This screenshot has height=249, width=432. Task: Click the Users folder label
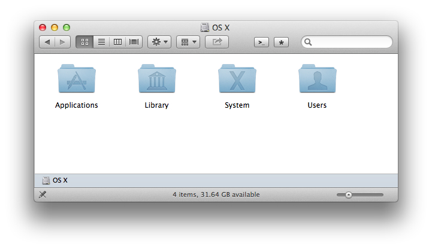317,105
